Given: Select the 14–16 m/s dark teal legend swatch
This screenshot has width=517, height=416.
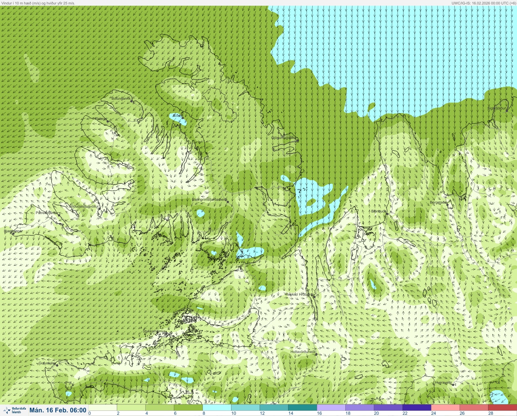Looking at the screenshot, I should (303, 408).
